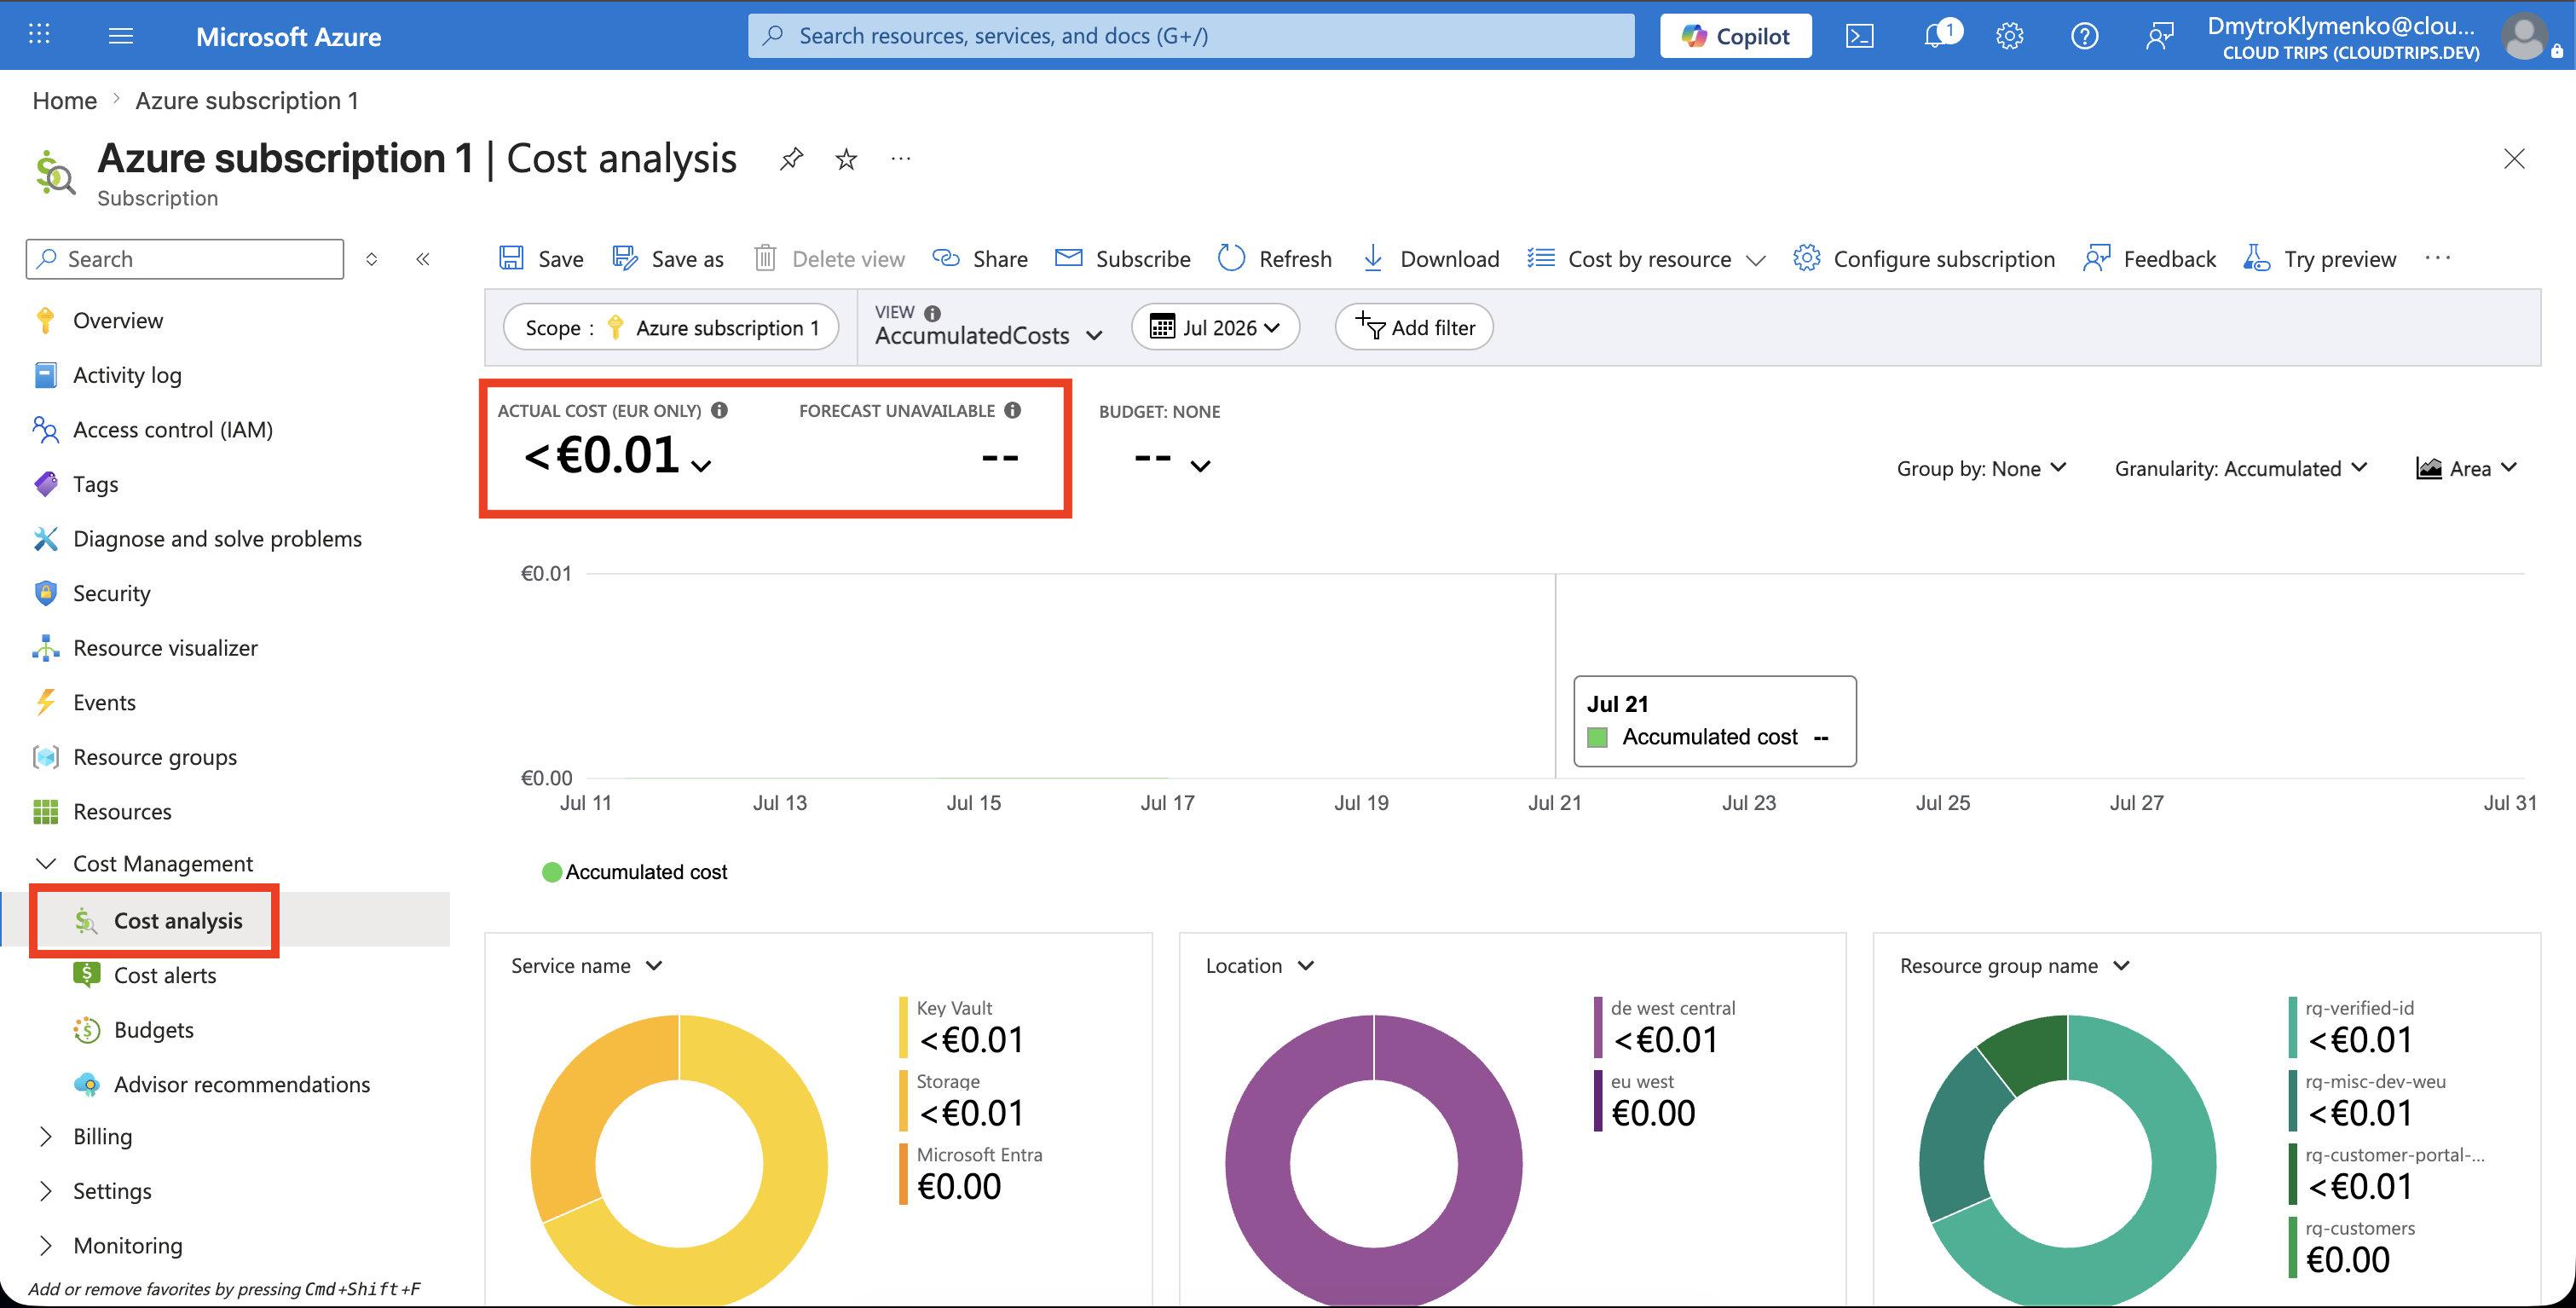Open the portal hamburger menu
This screenshot has height=1308, width=2576.
[121, 36]
